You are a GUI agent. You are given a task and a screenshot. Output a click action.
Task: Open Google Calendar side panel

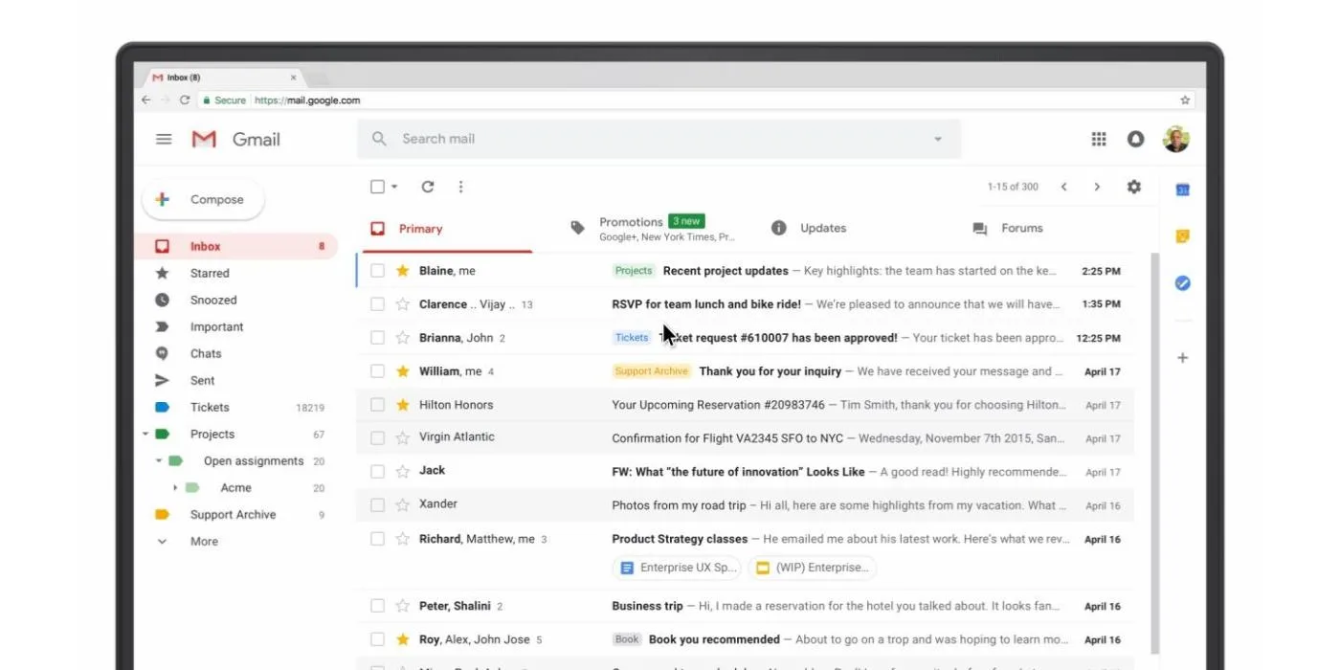pos(1182,190)
